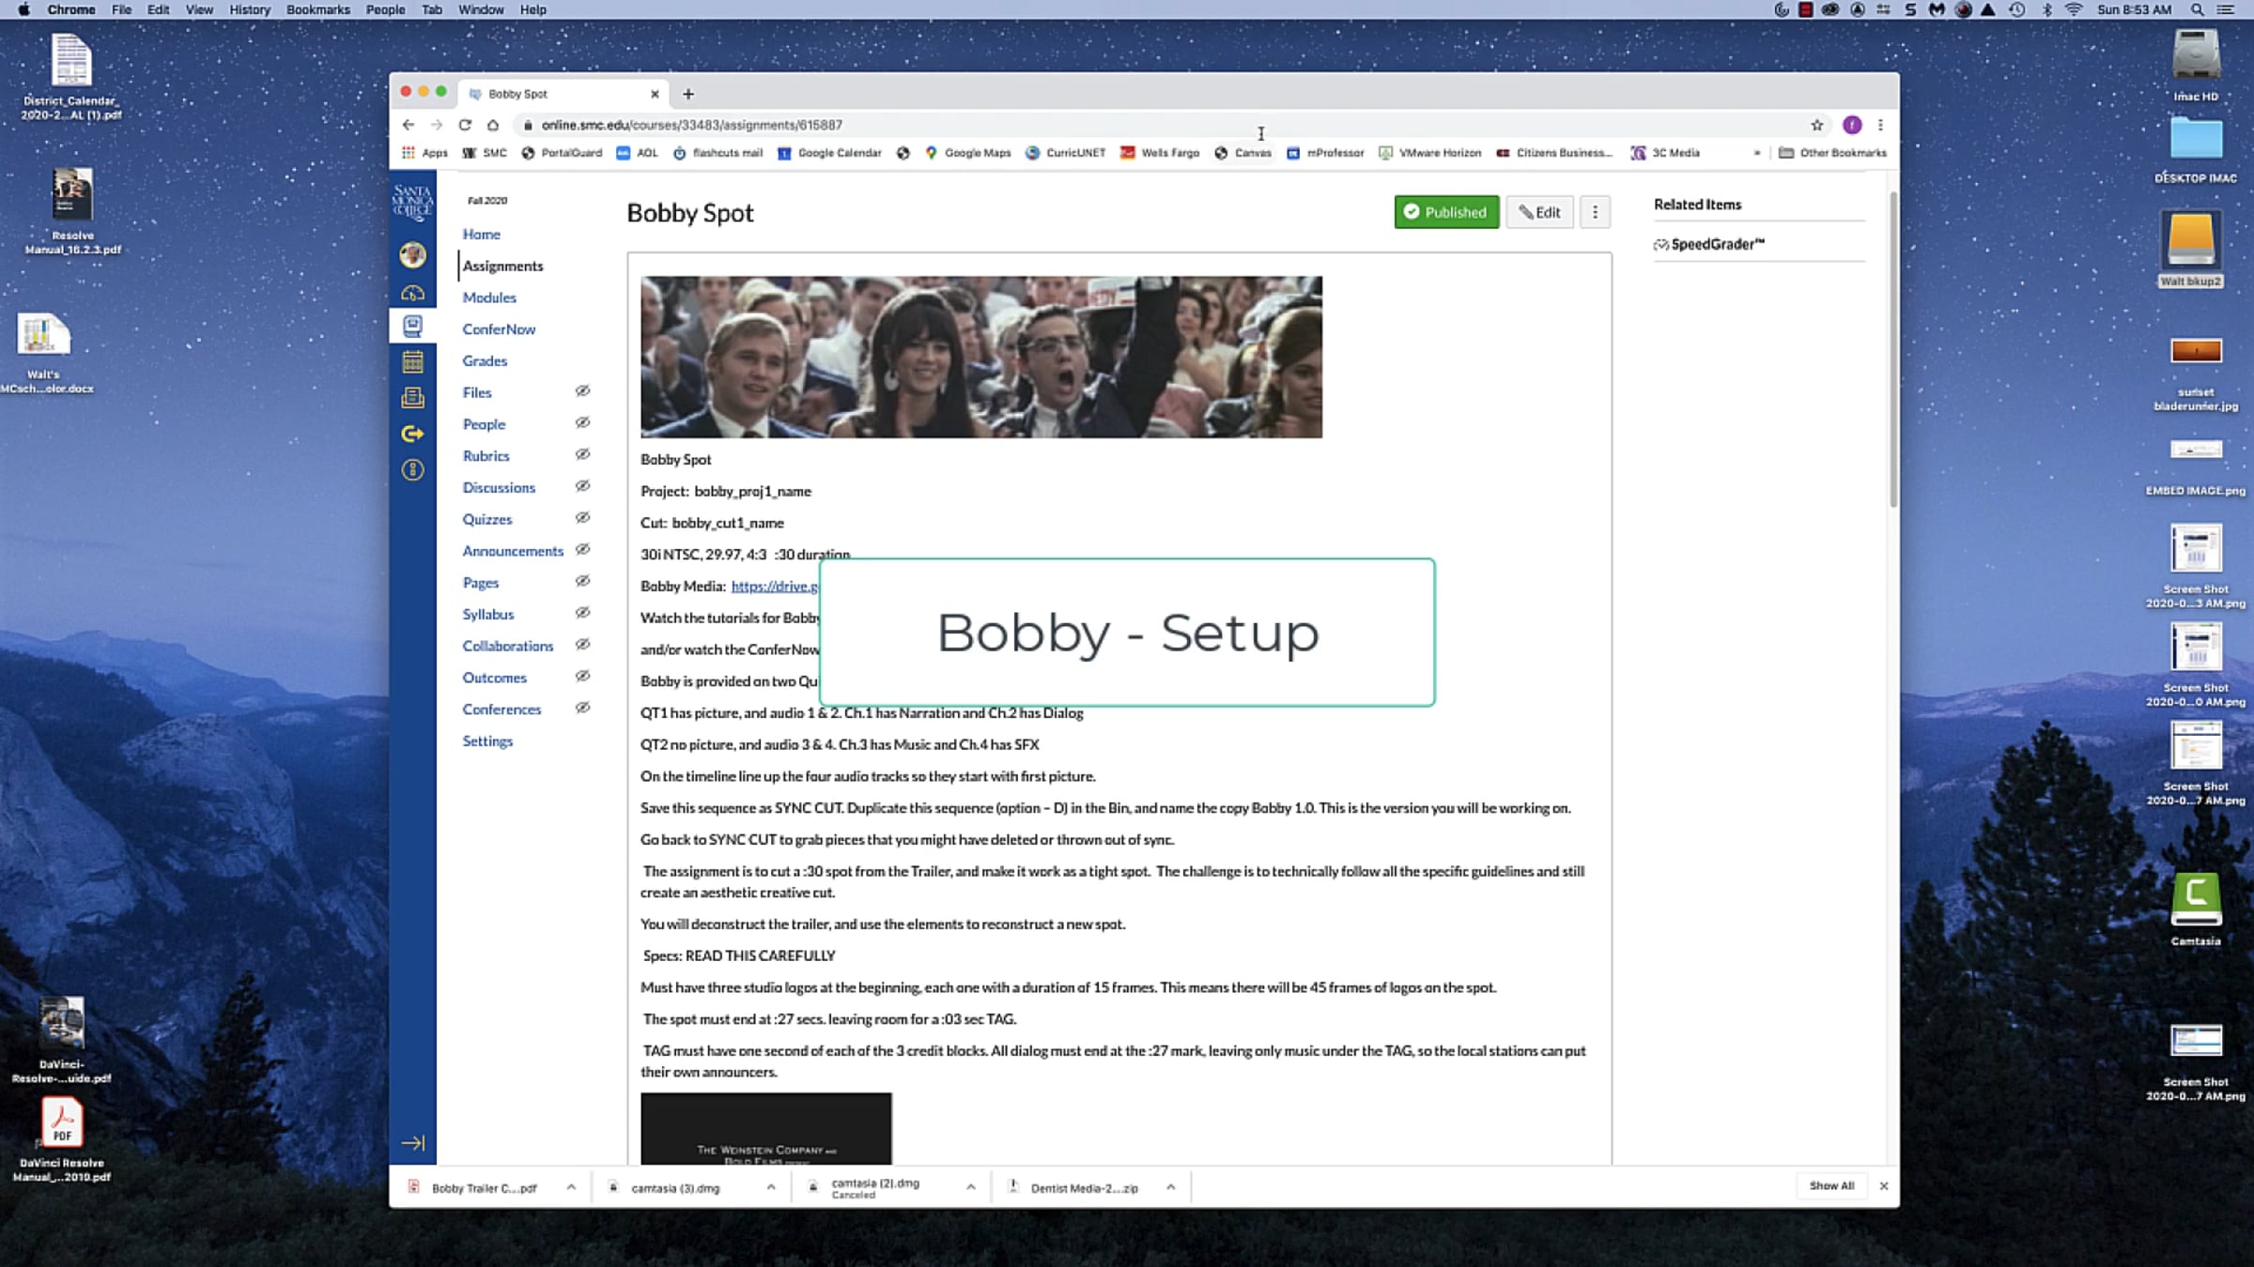Click the page vertical scrollbar
This screenshot has height=1267, width=2254.
[1892, 349]
